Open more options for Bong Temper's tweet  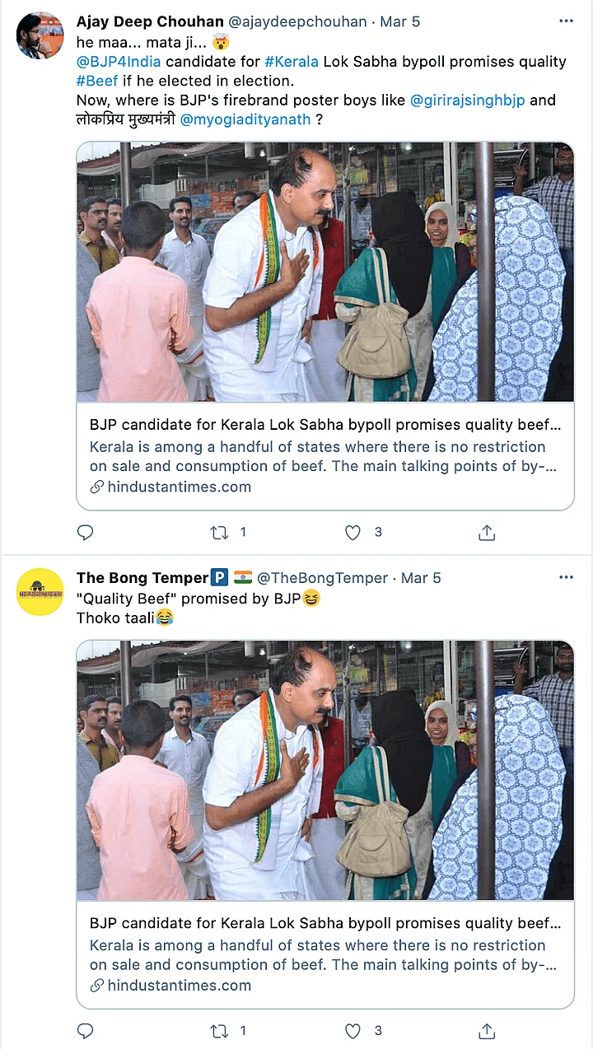point(566,578)
